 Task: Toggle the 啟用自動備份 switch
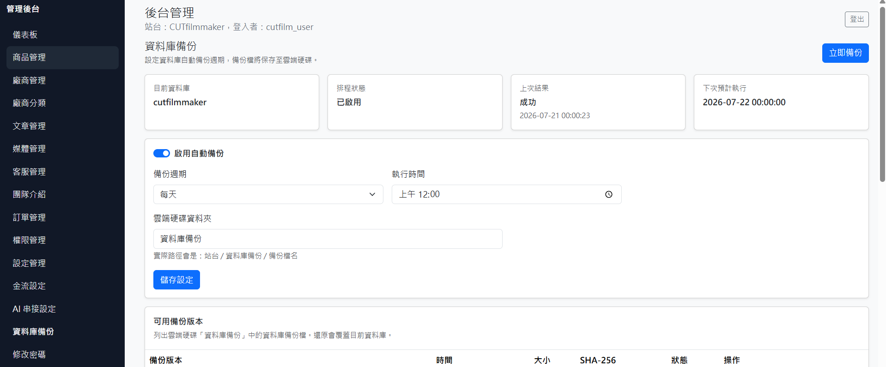[162, 153]
